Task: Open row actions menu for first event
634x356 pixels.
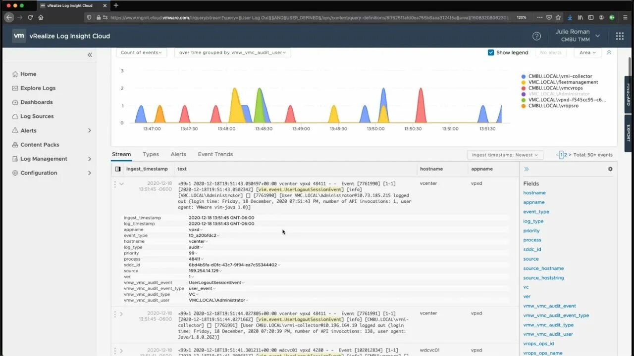Action: click(115, 184)
